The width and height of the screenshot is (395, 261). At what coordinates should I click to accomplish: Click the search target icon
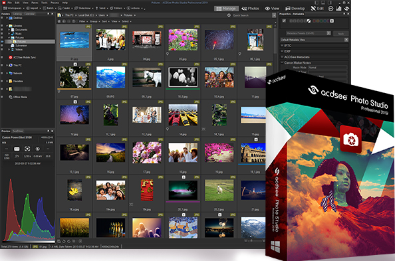click(x=229, y=15)
